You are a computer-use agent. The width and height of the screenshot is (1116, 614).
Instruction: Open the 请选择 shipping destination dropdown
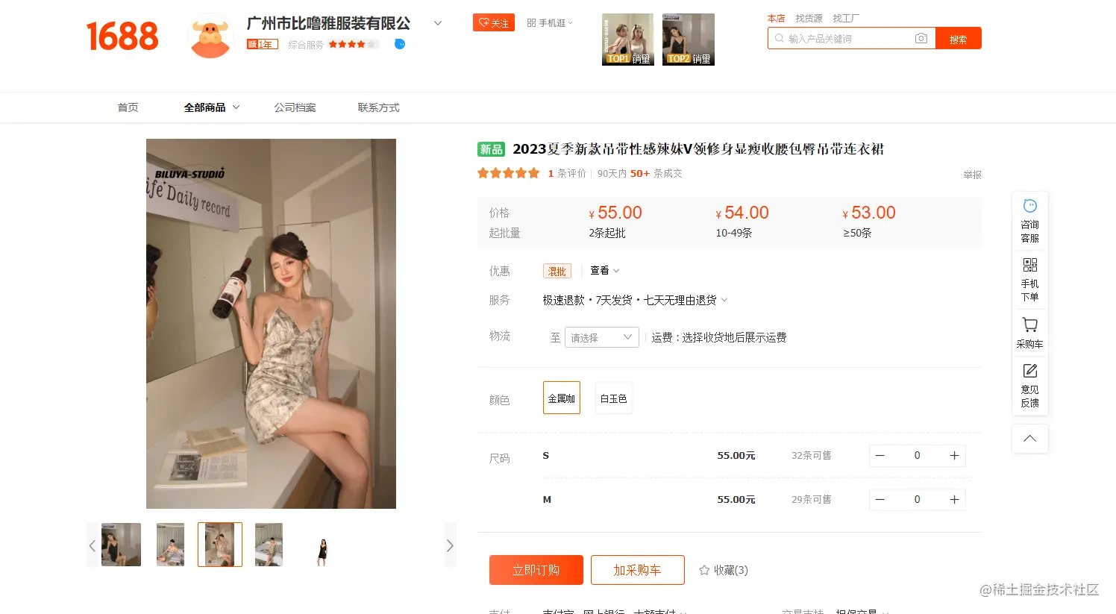[602, 337]
